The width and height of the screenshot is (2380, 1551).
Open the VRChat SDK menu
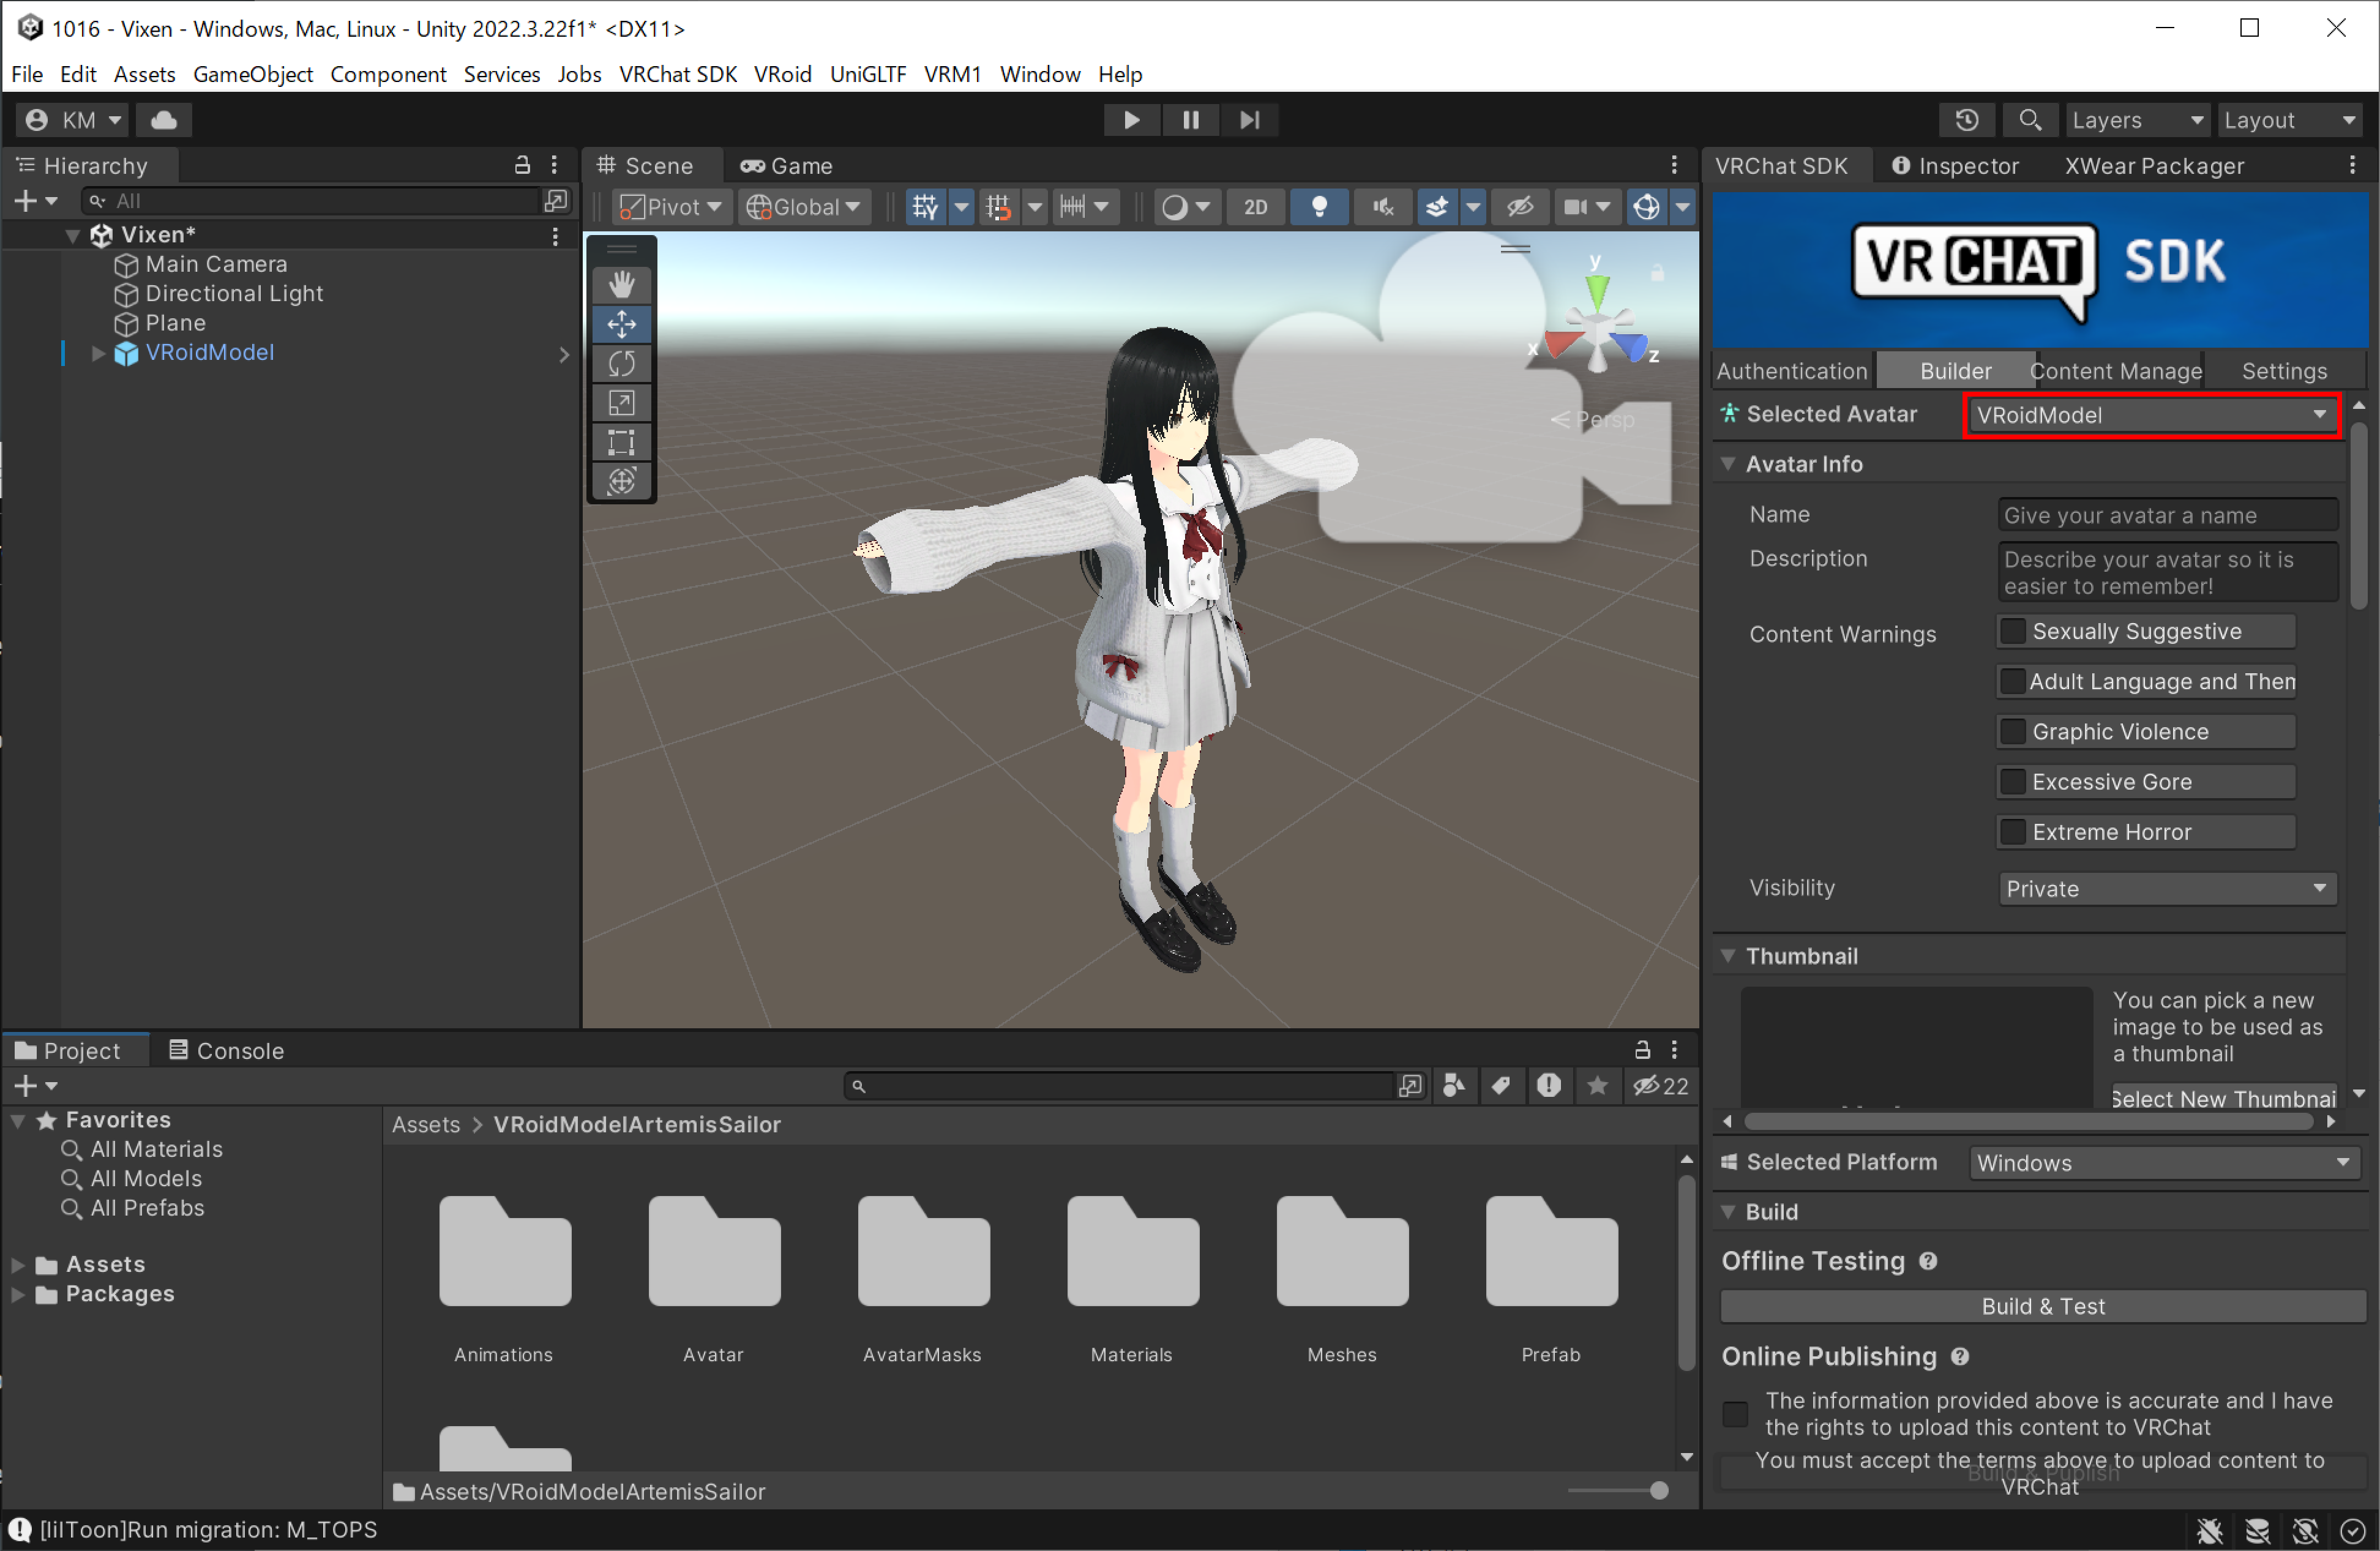tap(678, 74)
